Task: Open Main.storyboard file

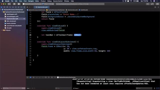Action: [x=11, y=21]
